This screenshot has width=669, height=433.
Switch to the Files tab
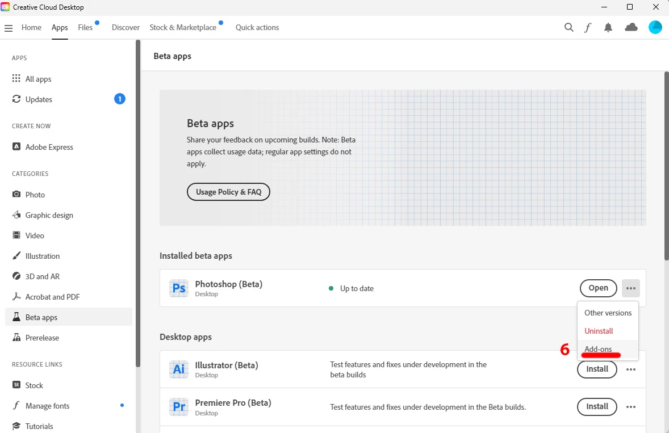pos(85,27)
